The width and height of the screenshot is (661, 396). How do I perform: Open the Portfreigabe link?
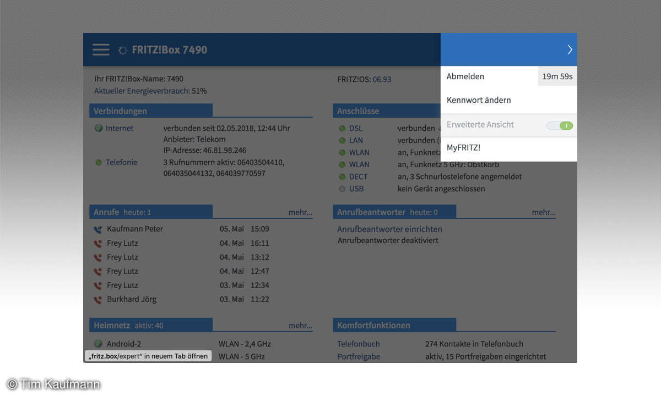[359, 356]
